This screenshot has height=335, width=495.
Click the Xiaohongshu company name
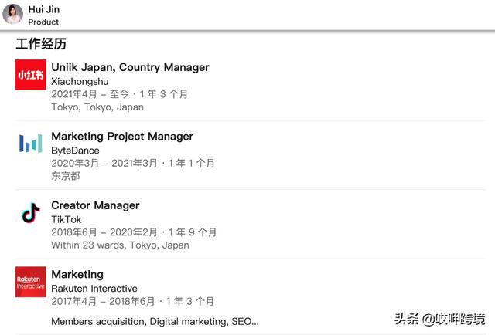click(80, 81)
